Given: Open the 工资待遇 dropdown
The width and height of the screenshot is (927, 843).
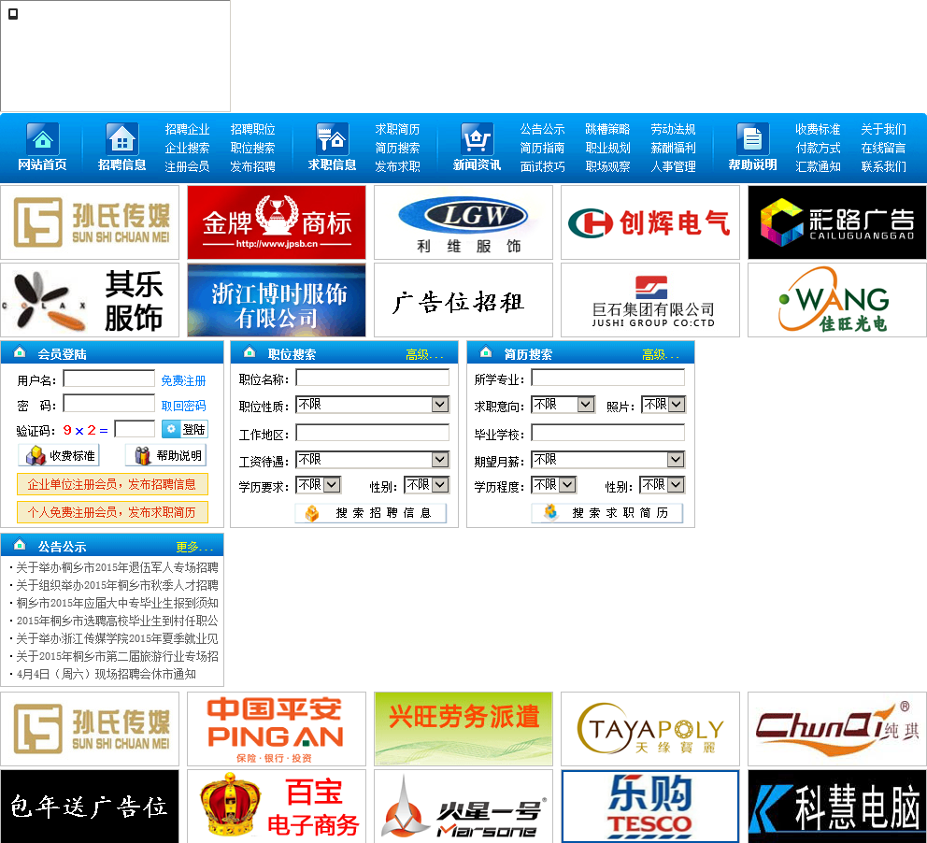Looking at the screenshot, I should click(373, 459).
